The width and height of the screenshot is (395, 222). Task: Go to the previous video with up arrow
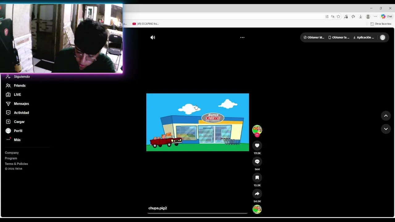click(x=386, y=116)
